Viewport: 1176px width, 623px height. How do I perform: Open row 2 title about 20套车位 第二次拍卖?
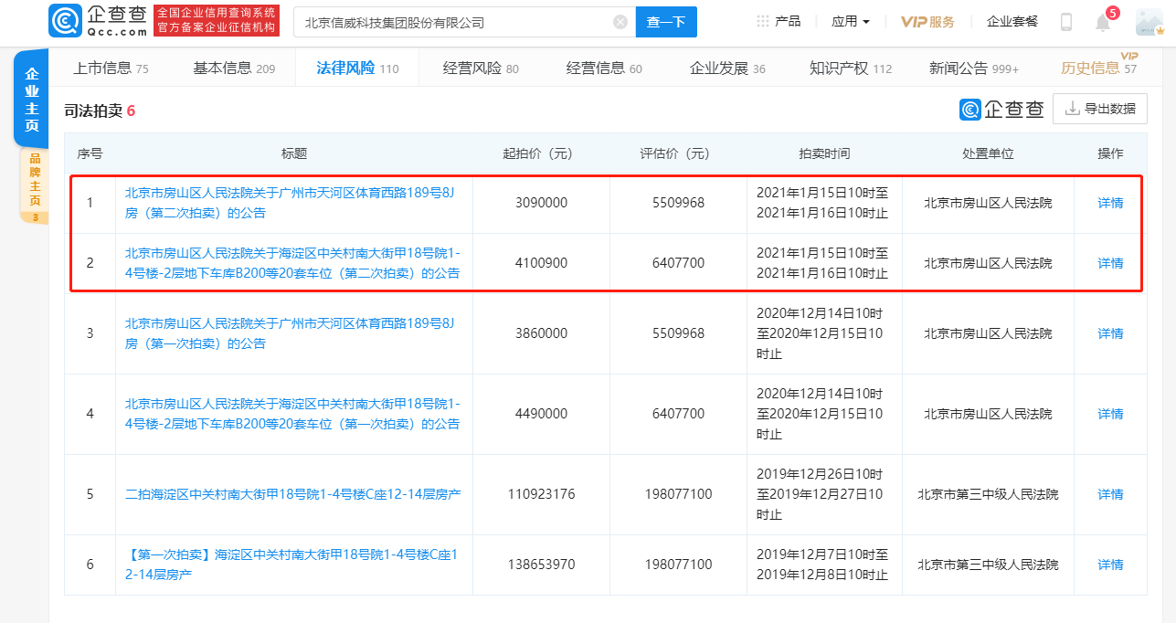(292, 263)
